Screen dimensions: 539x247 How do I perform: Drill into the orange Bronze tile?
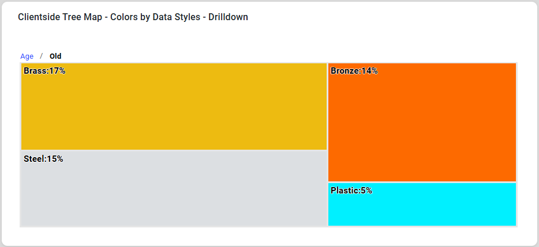pos(422,127)
